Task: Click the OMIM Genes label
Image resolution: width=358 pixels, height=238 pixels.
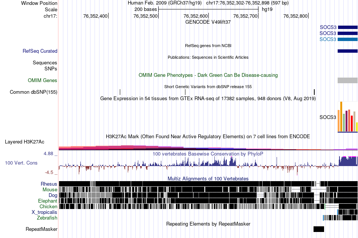Action: 43,80
